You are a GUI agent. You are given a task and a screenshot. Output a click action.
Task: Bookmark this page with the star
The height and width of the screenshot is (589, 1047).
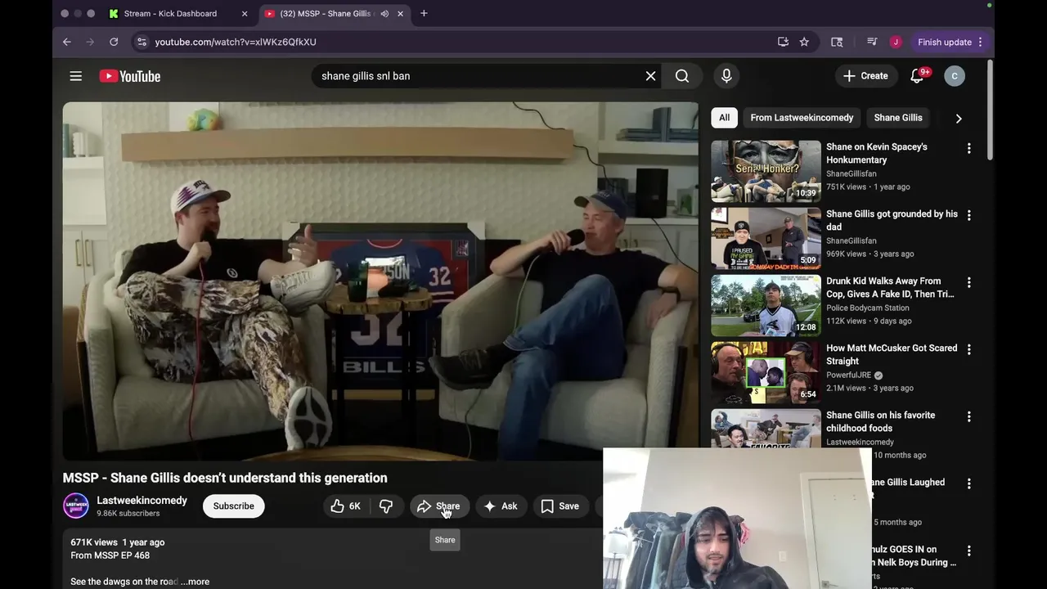[x=804, y=42]
